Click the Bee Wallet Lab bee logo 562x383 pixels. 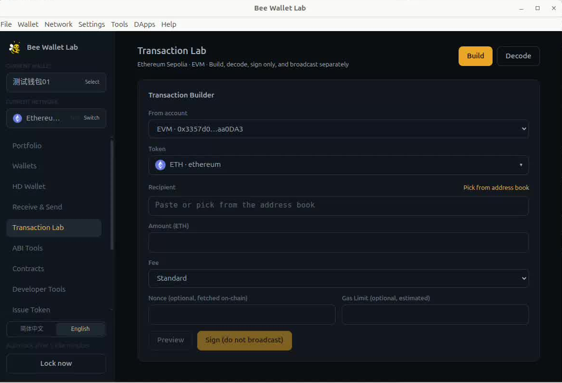point(15,48)
